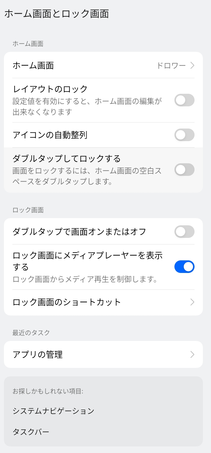Go to タスクバー suggestion
This screenshot has width=211, height=453.
pyautogui.click(x=31, y=432)
